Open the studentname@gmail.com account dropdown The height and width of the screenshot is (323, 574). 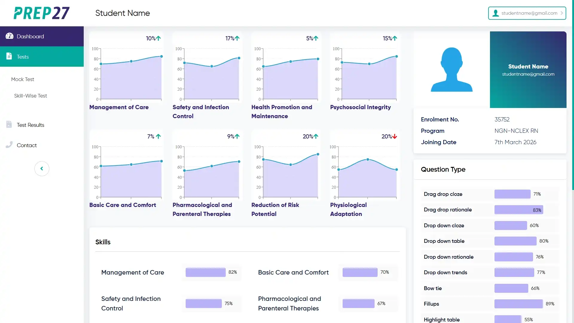coord(529,13)
